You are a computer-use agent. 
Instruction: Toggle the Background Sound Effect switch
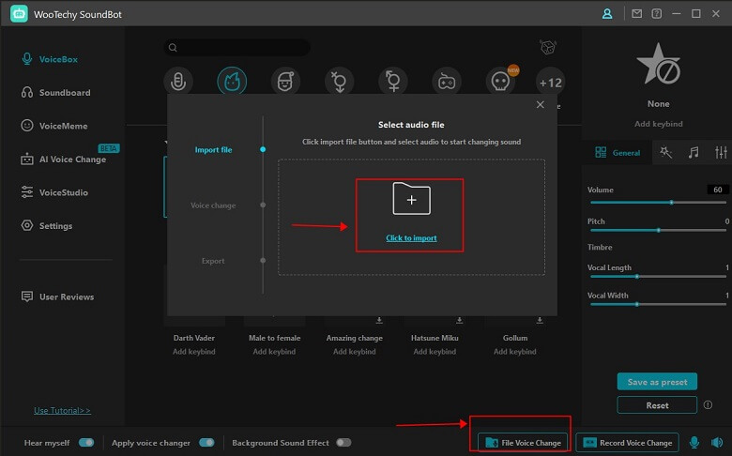point(343,443)
